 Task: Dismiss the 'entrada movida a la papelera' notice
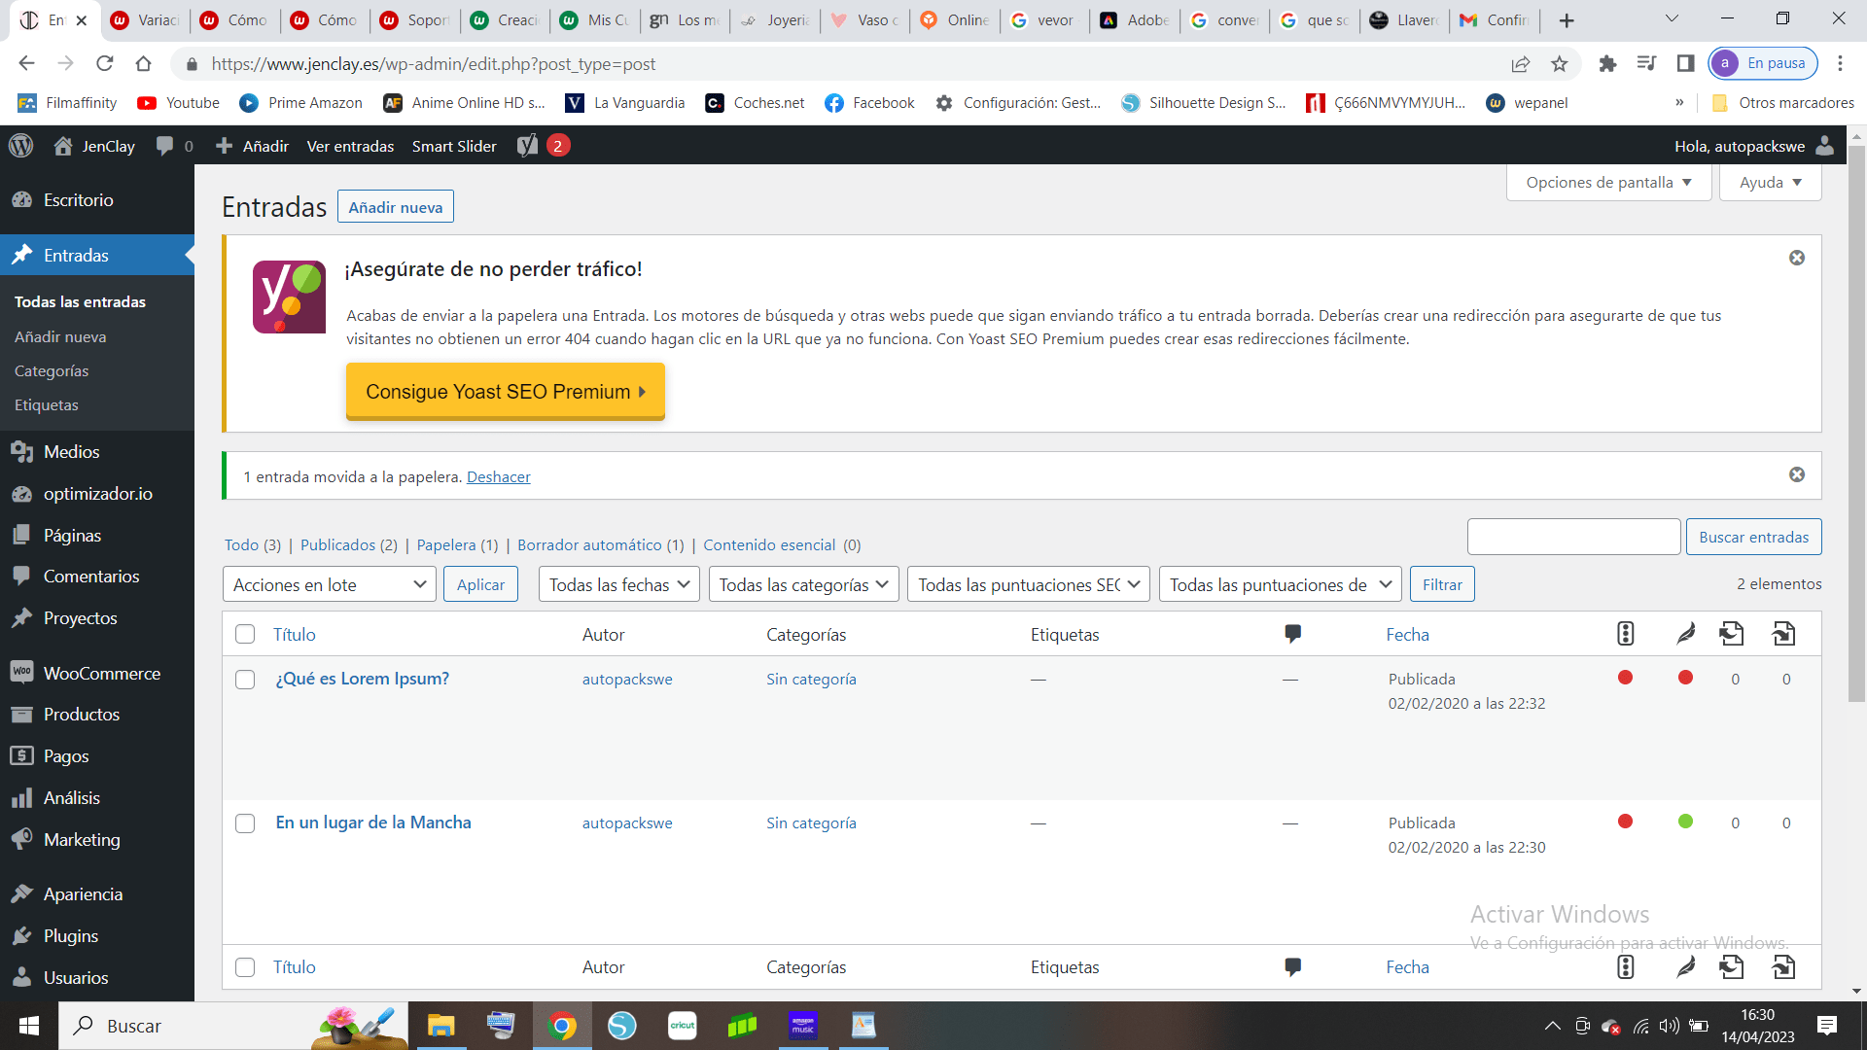[x=1797, y=474]
